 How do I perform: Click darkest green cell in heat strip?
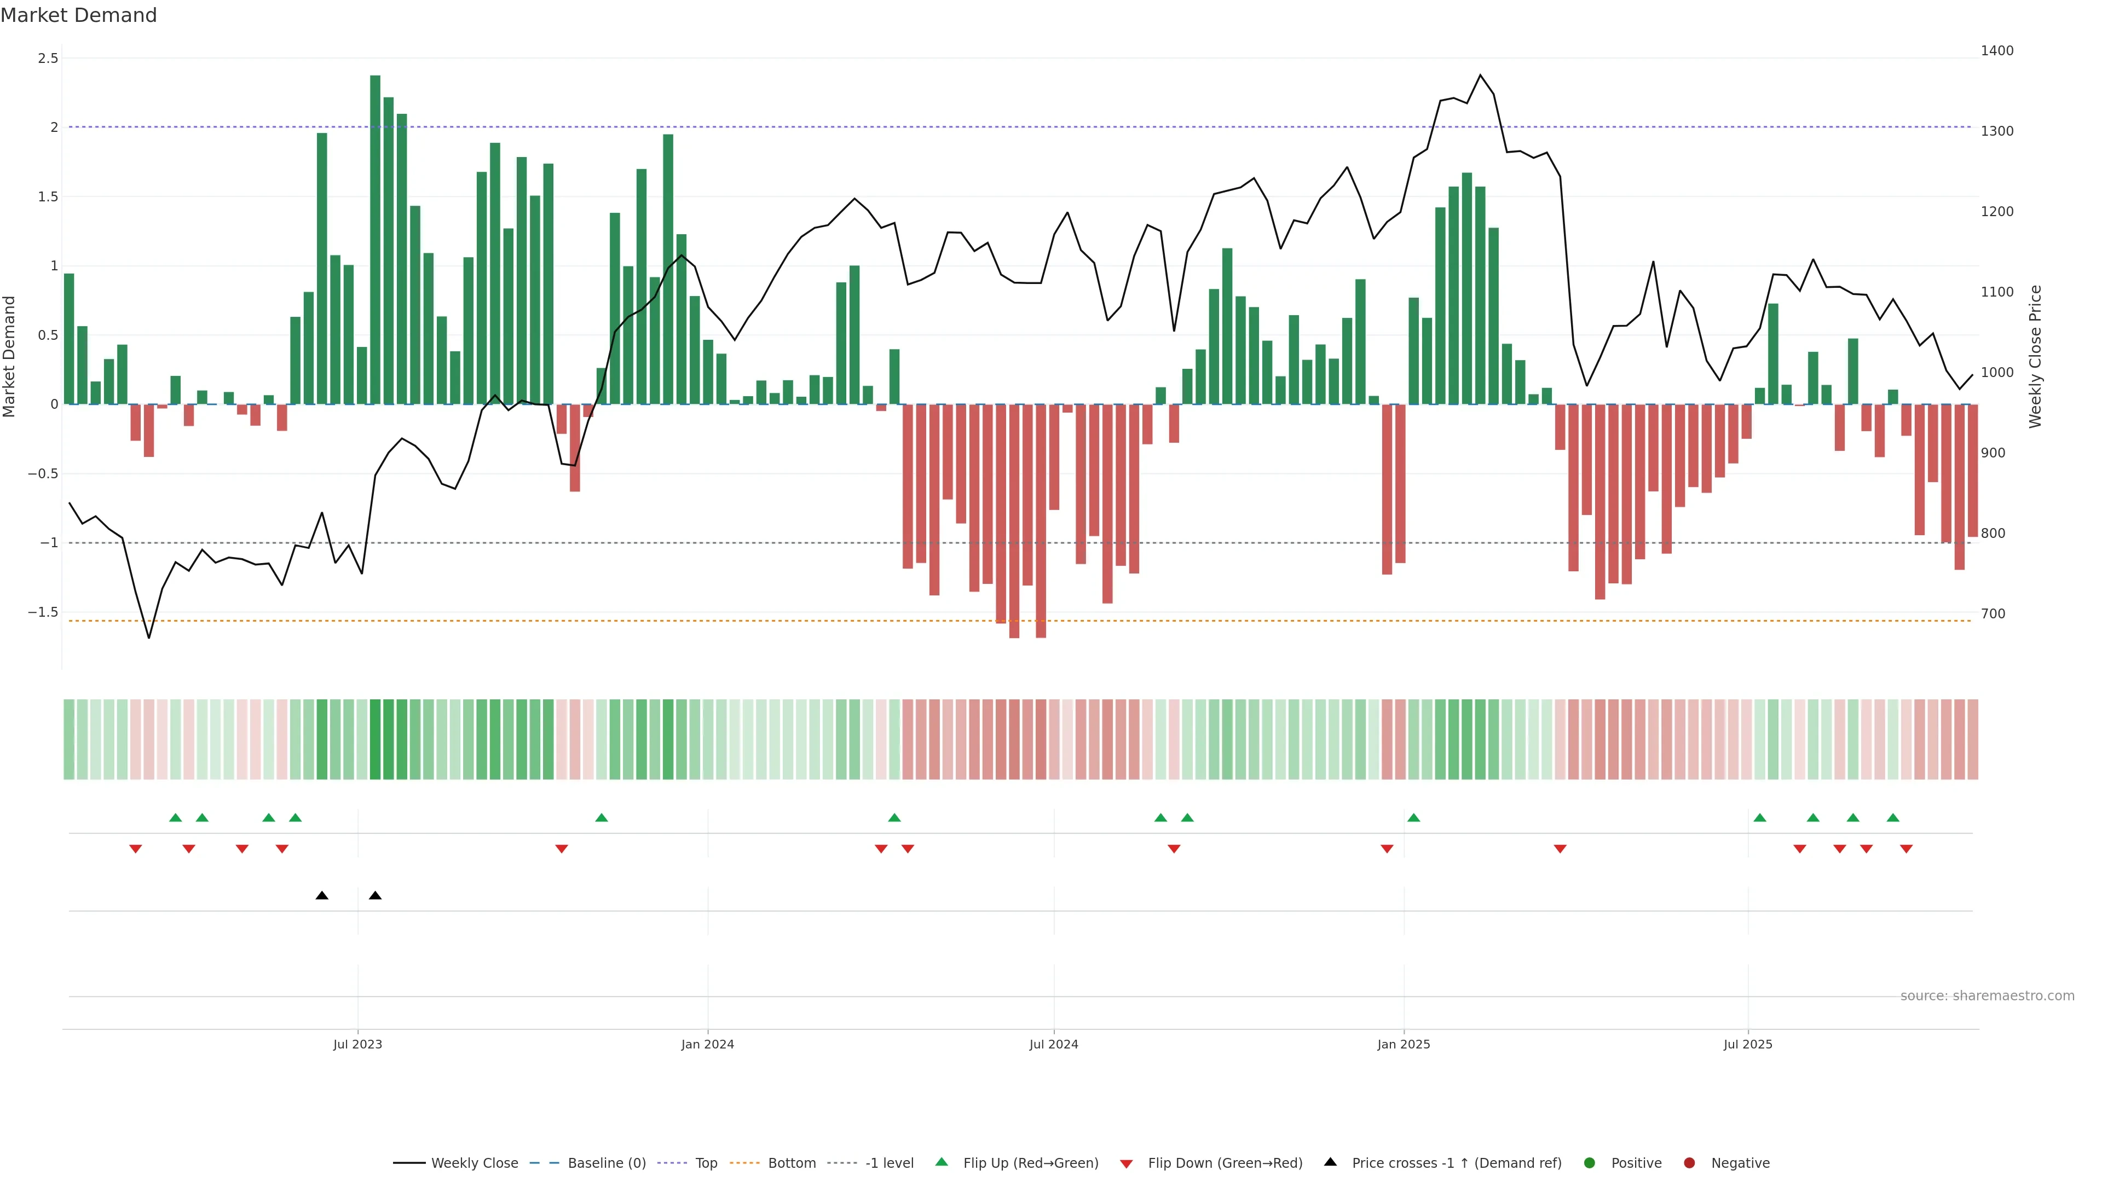pyautogui.click(x=376, y=739)
